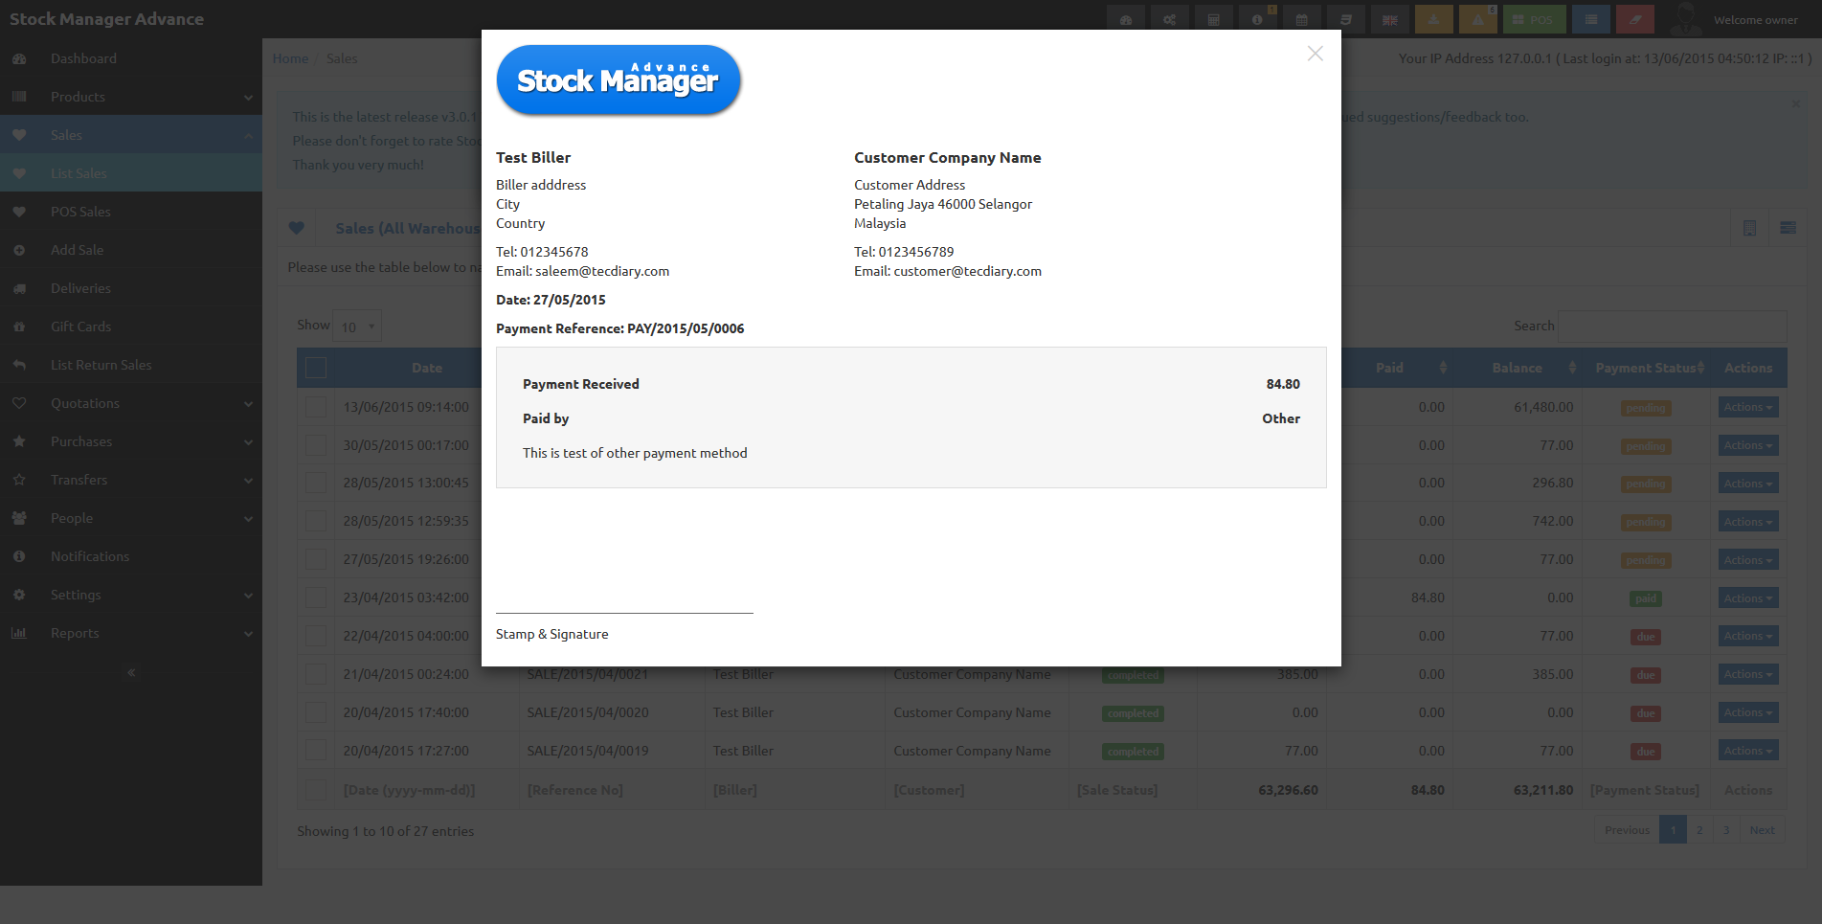Check the row for 21/04/2015 00:24:00
Screen dimensions: 1822x924
(316, 674)
